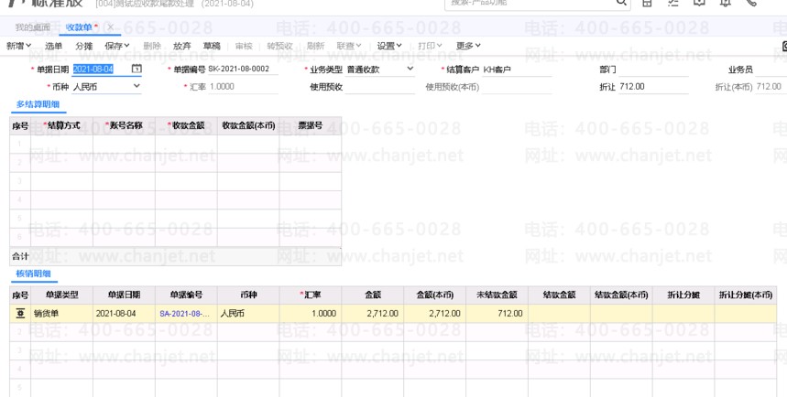Click the 转预收 toolbar button
Screen dimensions: 787x397
[279, 46]
